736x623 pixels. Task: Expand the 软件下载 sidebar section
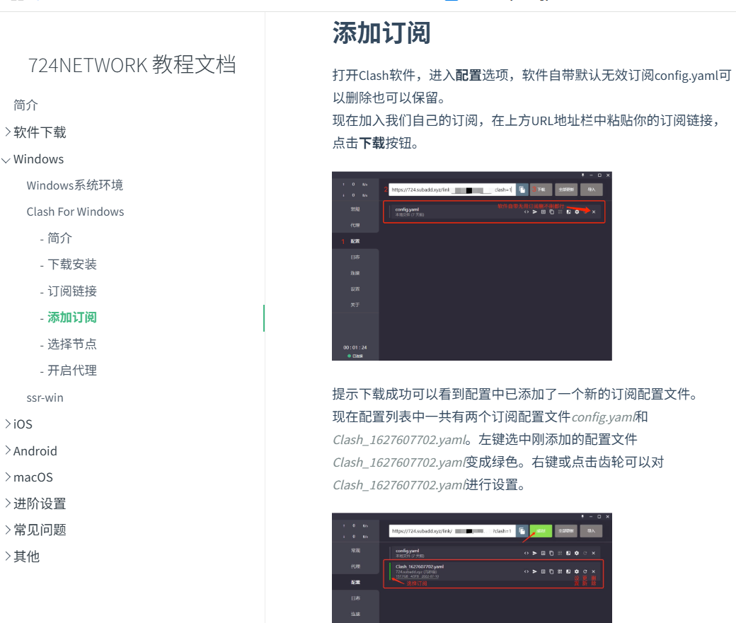pyautogui.click(x=40, y=132)
